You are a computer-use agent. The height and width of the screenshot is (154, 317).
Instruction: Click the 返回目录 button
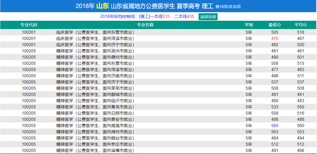coord(208,17)
